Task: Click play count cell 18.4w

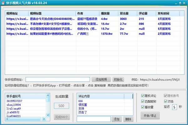Action: [x=105, y=24]
